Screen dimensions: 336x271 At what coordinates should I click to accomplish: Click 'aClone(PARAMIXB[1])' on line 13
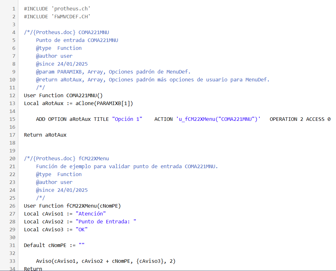[104, 103]
